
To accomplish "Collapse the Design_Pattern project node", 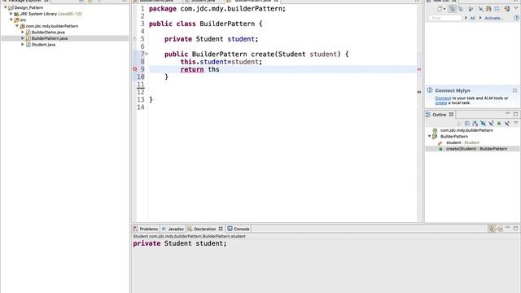I will 6,7.
